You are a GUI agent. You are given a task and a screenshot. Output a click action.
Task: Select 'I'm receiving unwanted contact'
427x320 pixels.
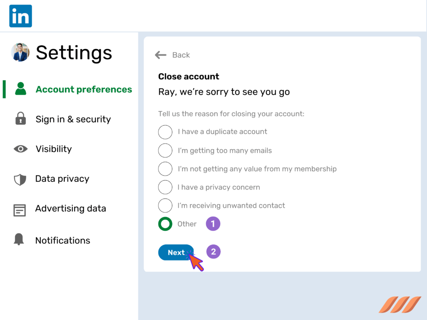[x=165, y=205]
